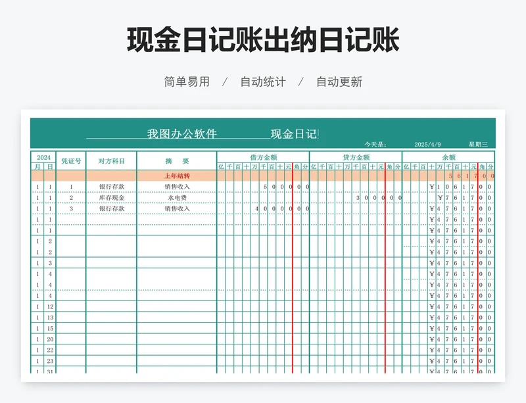
Task: Click "分" digit header under 余额
Action: coord(490,166)
